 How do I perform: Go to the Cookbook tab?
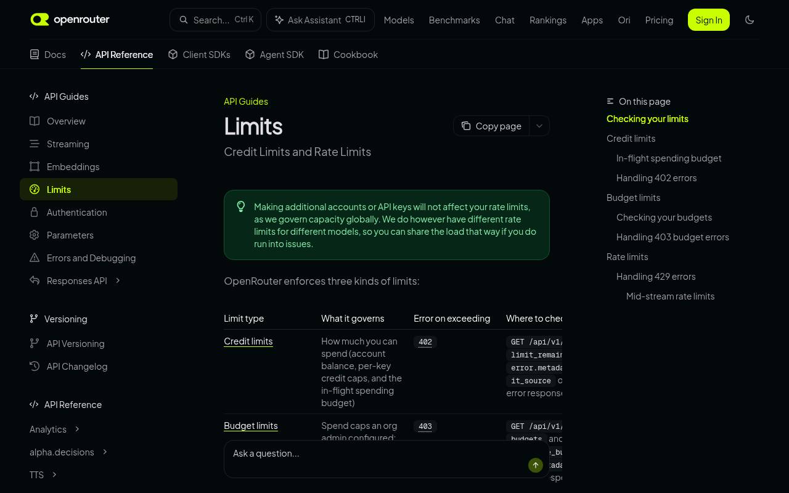(348, 54)
